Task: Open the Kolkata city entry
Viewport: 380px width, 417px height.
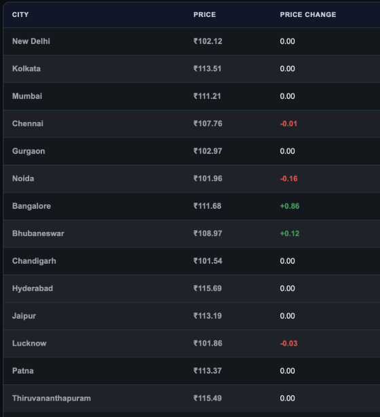Action: pyautogui.click(x=26, y=68)
